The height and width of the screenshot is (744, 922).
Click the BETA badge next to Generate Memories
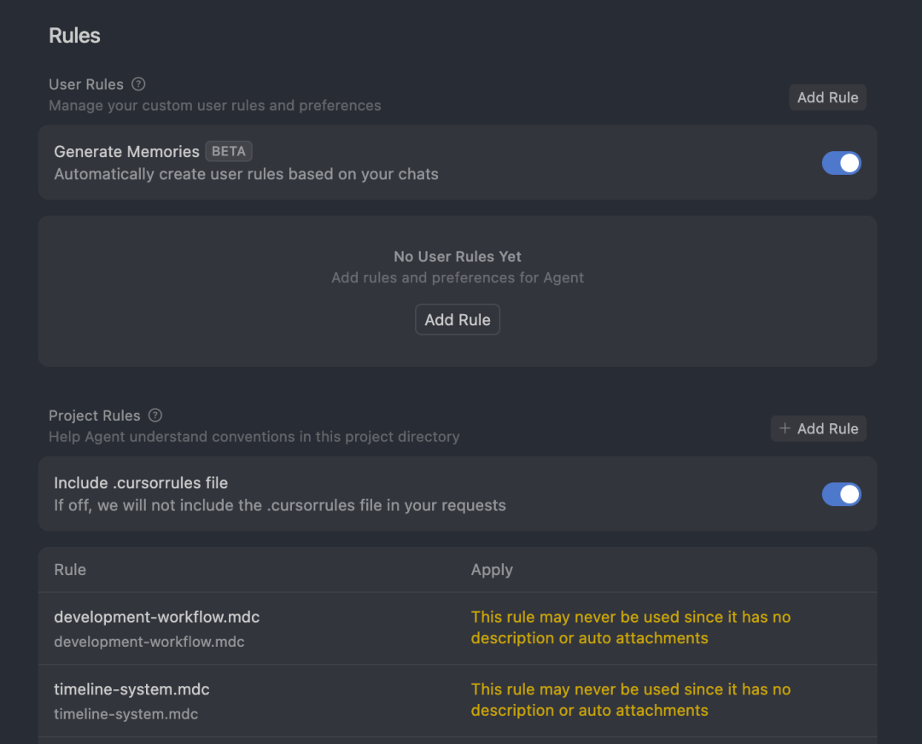tap(229, 152)
